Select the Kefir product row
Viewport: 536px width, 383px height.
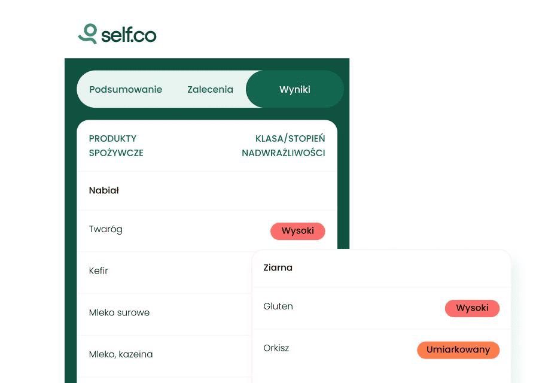coord(99,271)
